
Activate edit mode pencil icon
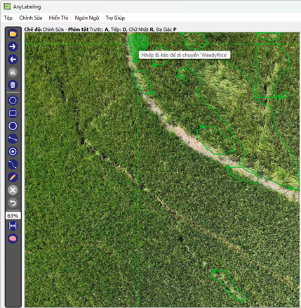[x=13, y=177]
